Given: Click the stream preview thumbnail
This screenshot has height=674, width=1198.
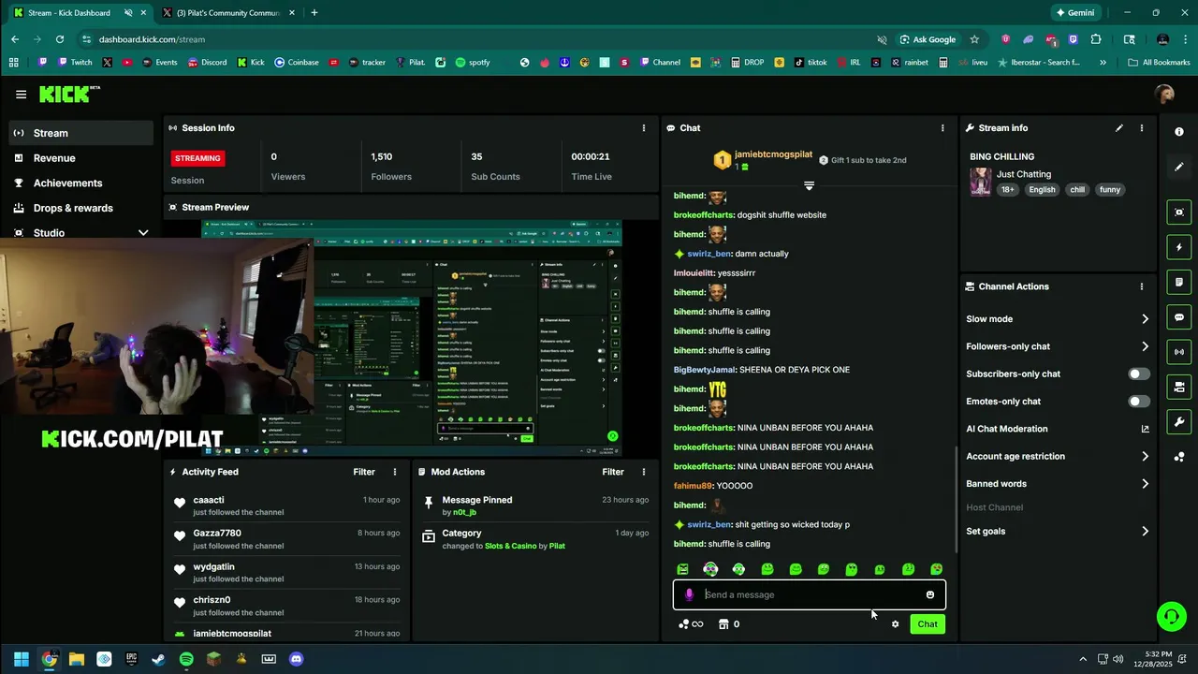Looking at the screenshot, I should 412,339.
